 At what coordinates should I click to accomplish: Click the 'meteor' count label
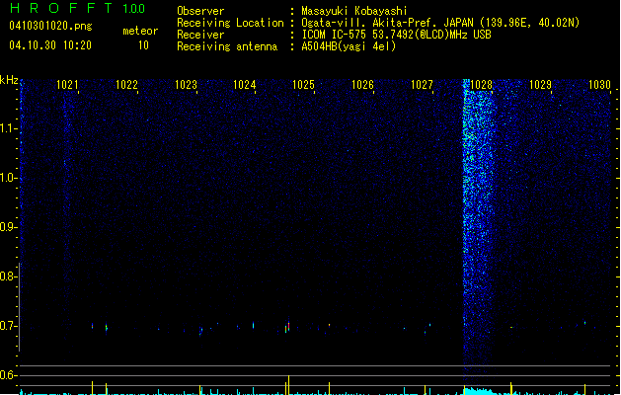tap(140, 31)
